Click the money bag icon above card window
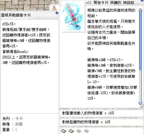This screenshot has height=134, width=144. click(x=54, y=8)
